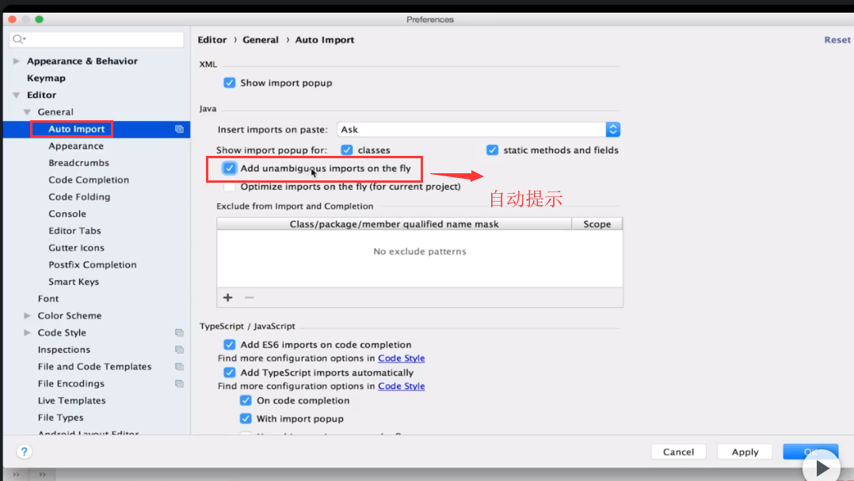Click the project icon beside Code Style
The height and width of the screenshot is (481, 854).
pos(179,332)
